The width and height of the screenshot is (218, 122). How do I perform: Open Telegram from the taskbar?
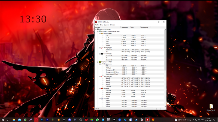[103, 120]
